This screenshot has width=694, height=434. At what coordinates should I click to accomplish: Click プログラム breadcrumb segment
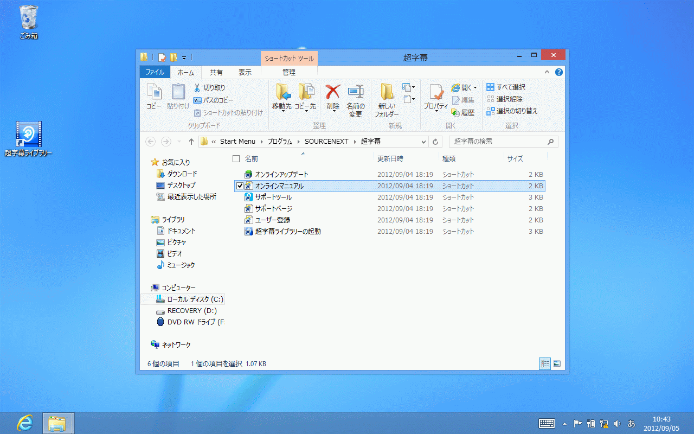point(280,142)
